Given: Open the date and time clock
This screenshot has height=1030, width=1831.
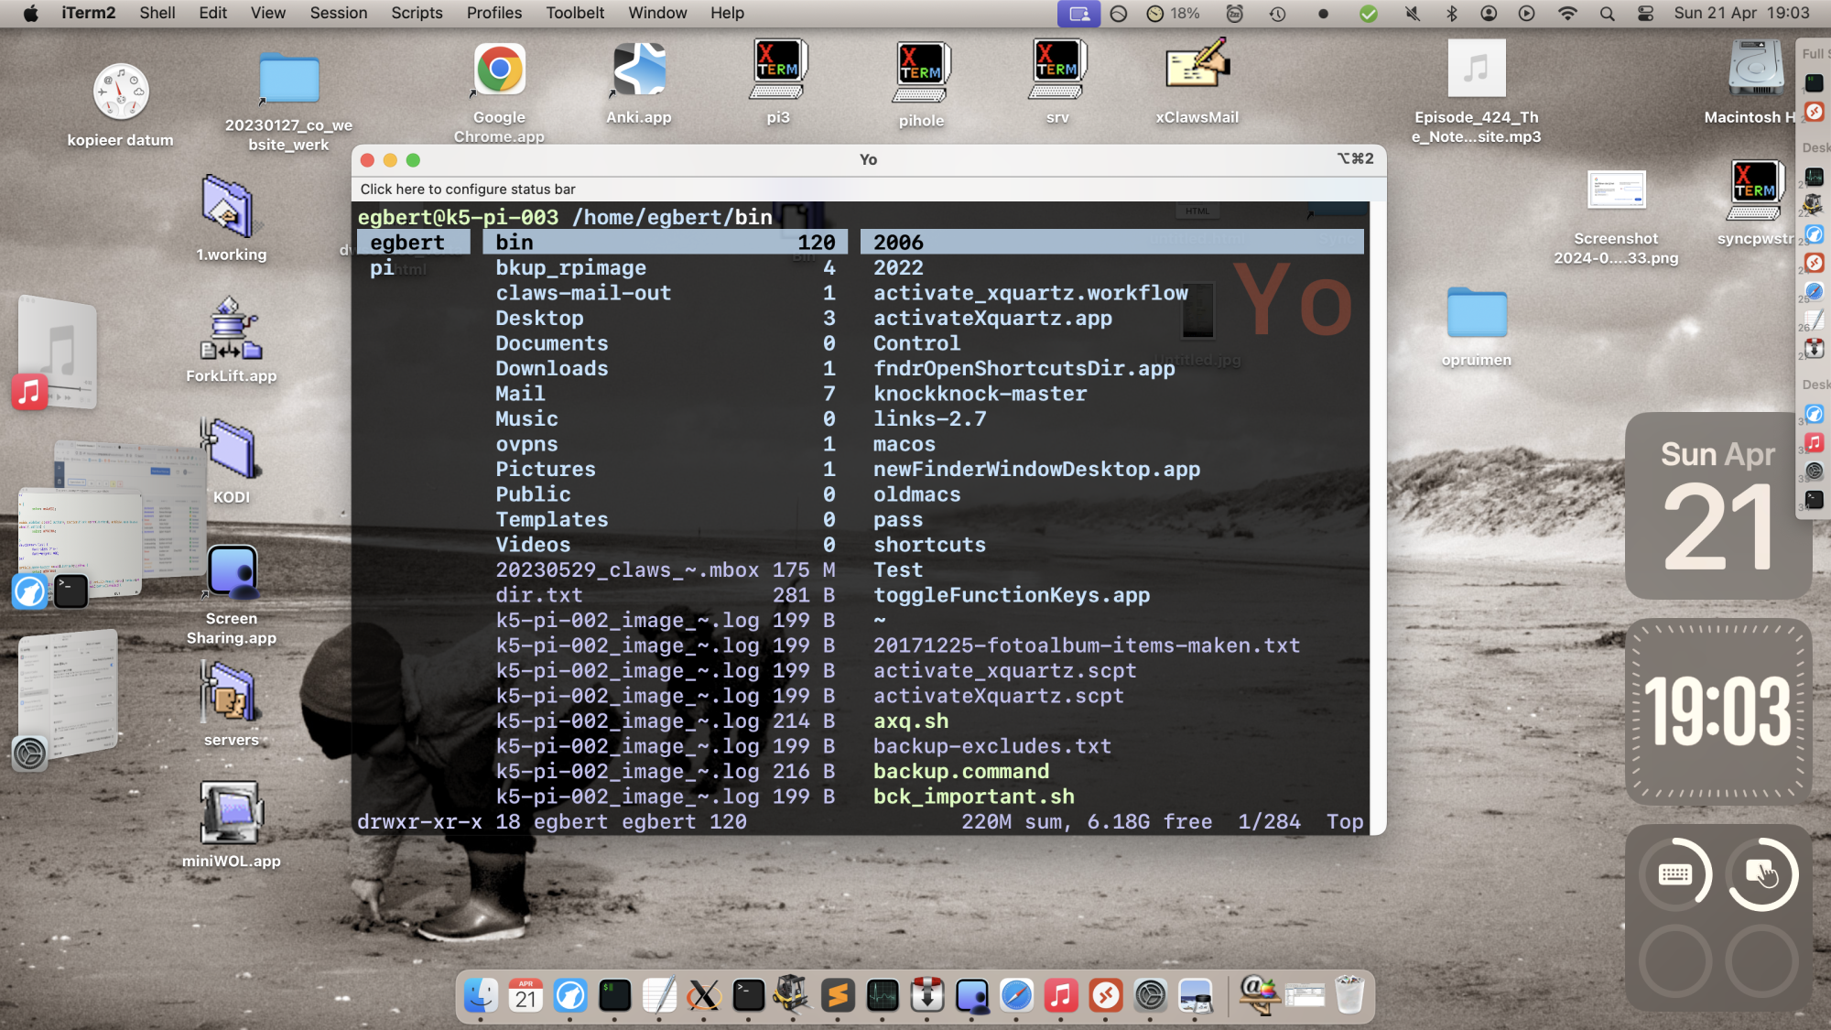Looking at the screenshot, I should tap(1741, 13).
